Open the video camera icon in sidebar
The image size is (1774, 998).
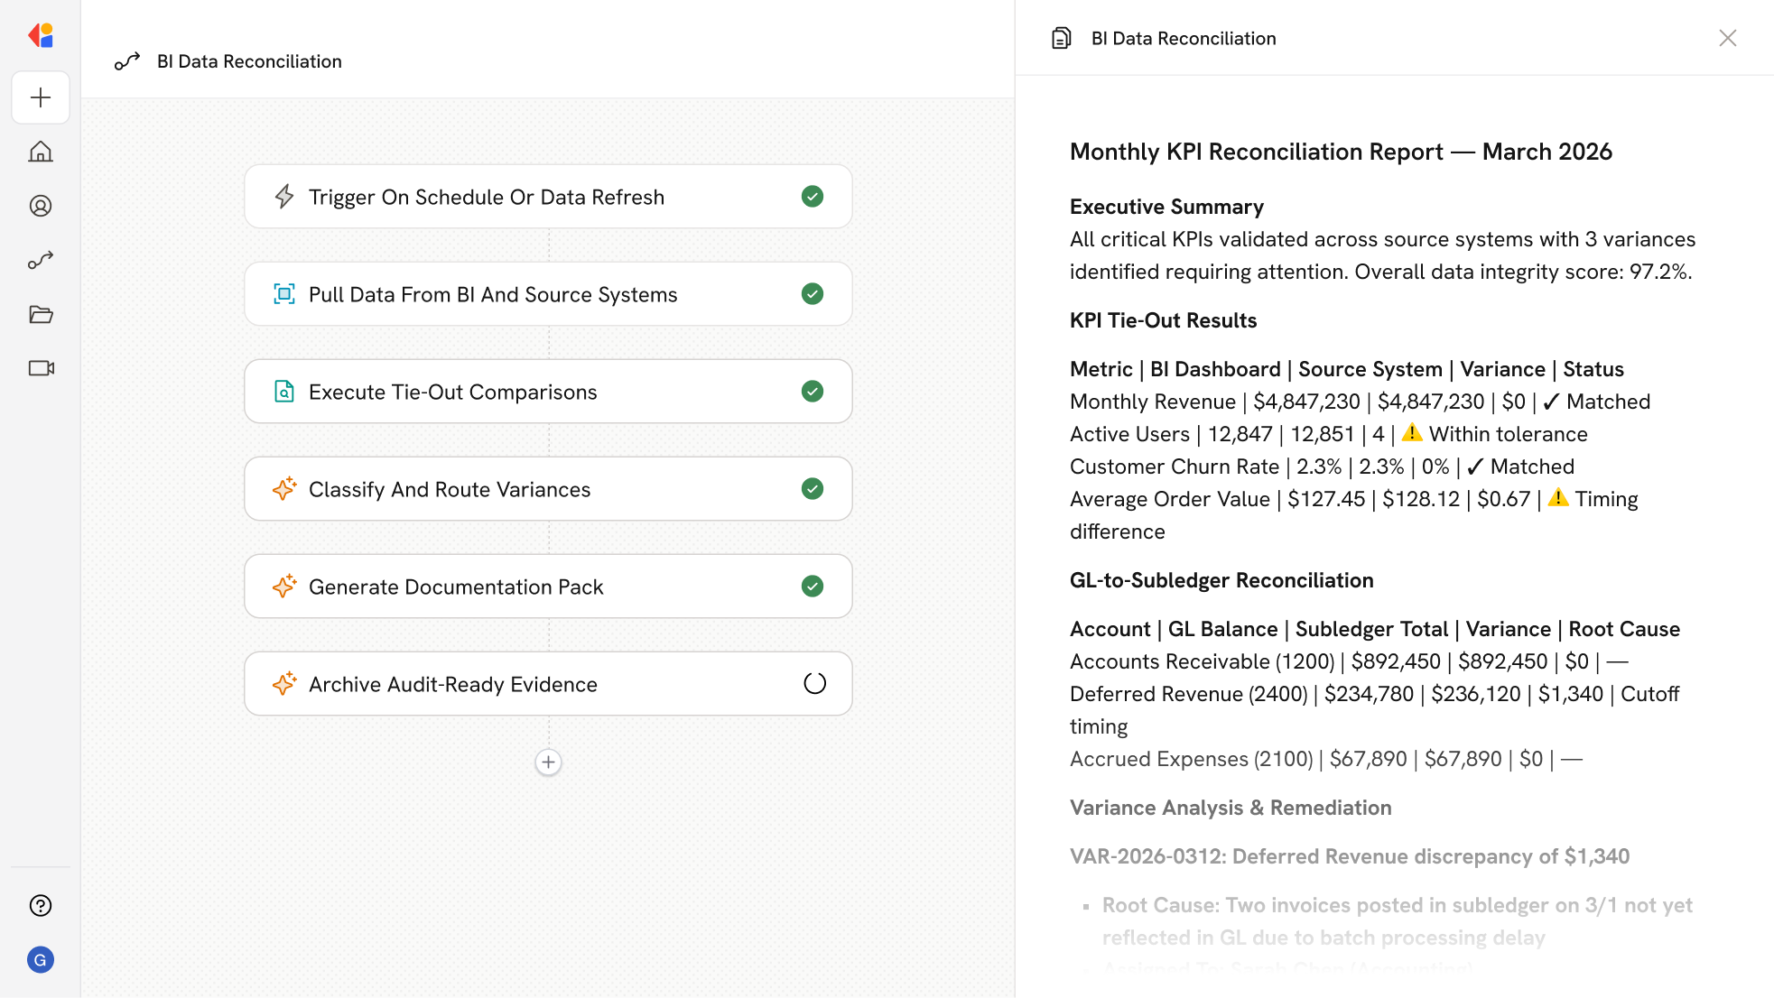coord(41,368)
